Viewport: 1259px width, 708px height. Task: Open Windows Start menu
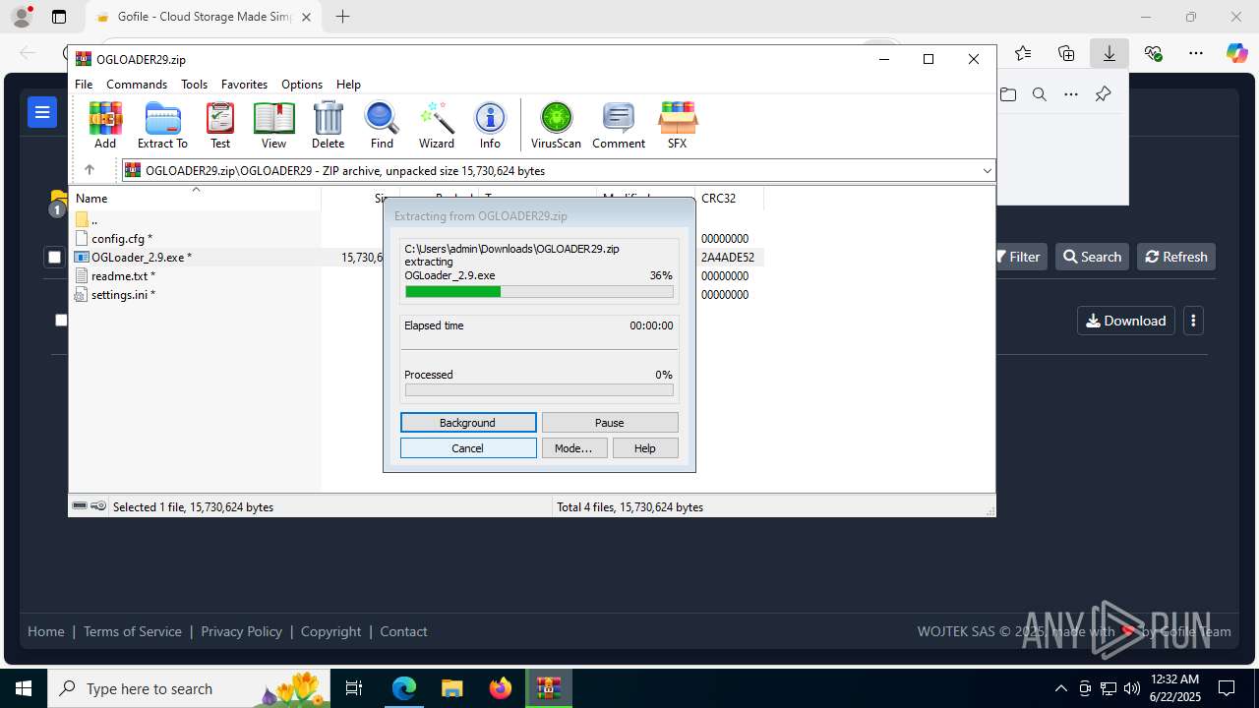pos(24,688)
